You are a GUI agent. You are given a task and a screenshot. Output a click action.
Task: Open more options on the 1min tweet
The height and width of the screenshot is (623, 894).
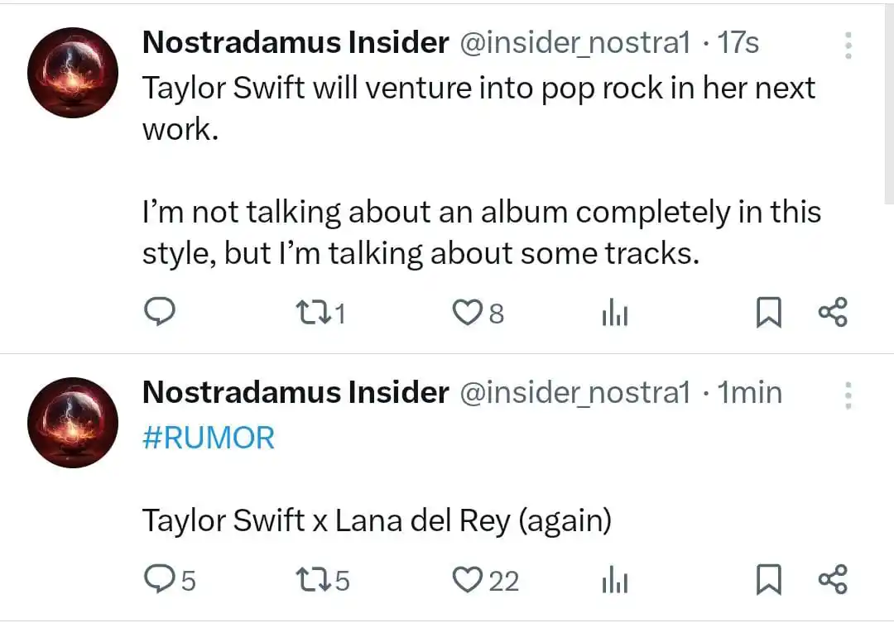848,395
